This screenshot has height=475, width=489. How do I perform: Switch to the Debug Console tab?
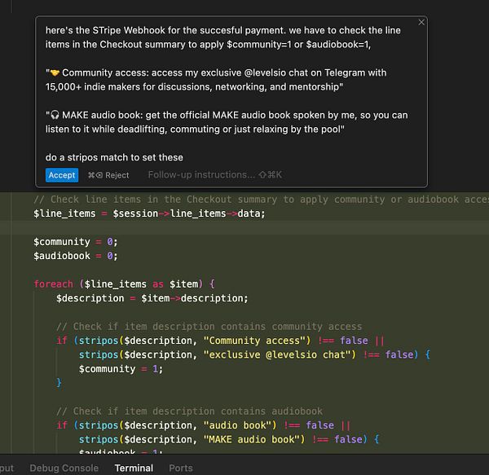(x=64, y=468)
